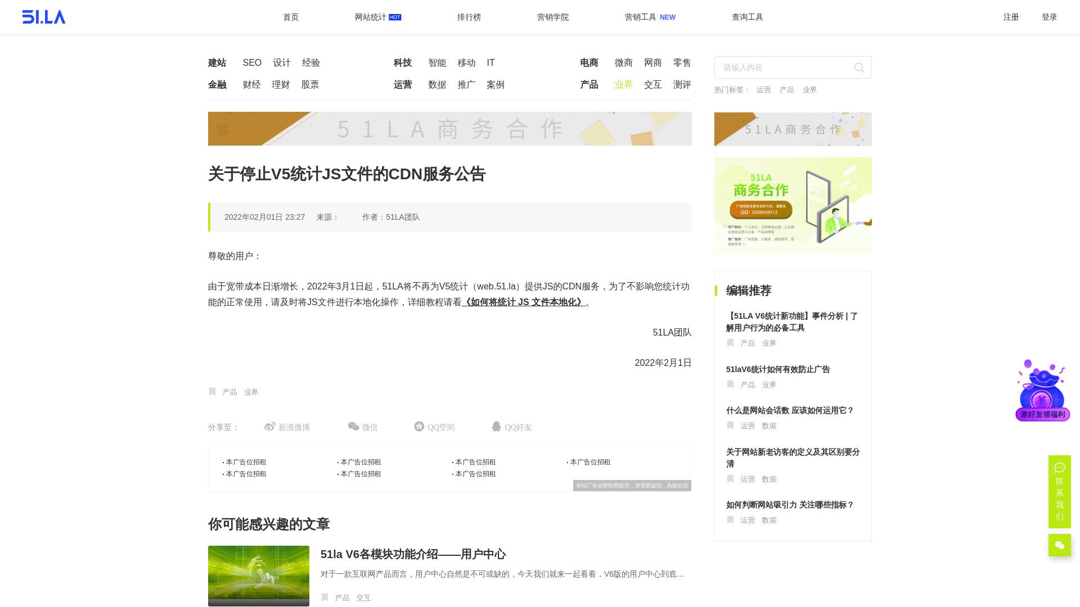Share via the QQ Zone star icon
Image resolution: width=1080 pixels, height=607 pixels.
pos(419,427)
